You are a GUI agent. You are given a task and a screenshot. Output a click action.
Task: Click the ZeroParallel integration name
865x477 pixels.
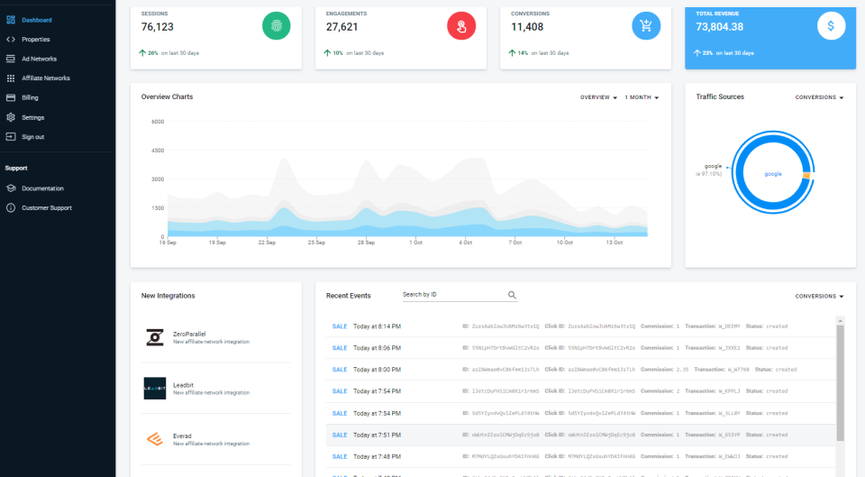189,334
